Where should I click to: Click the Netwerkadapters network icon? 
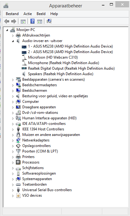[18, 140]
